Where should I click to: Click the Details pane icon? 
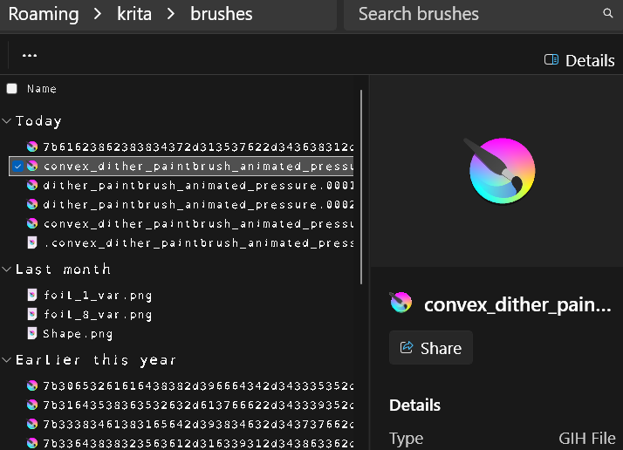coord(551,59)
